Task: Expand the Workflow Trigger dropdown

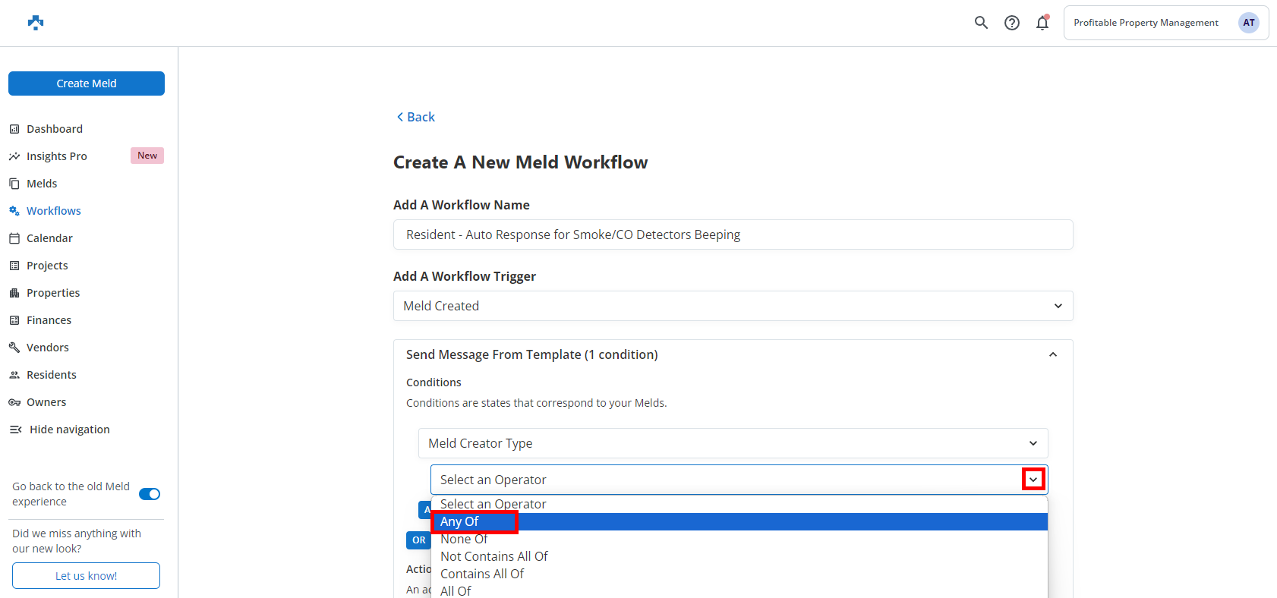Action: point(732,306)
